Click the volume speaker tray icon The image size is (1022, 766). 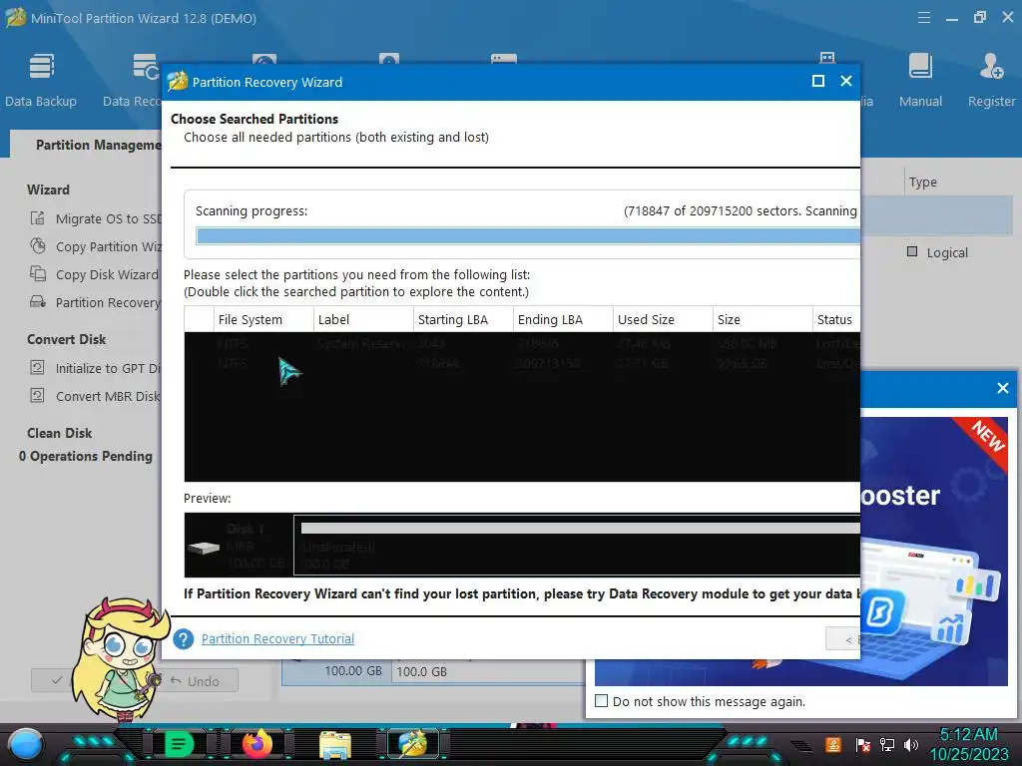pos(911,744)
